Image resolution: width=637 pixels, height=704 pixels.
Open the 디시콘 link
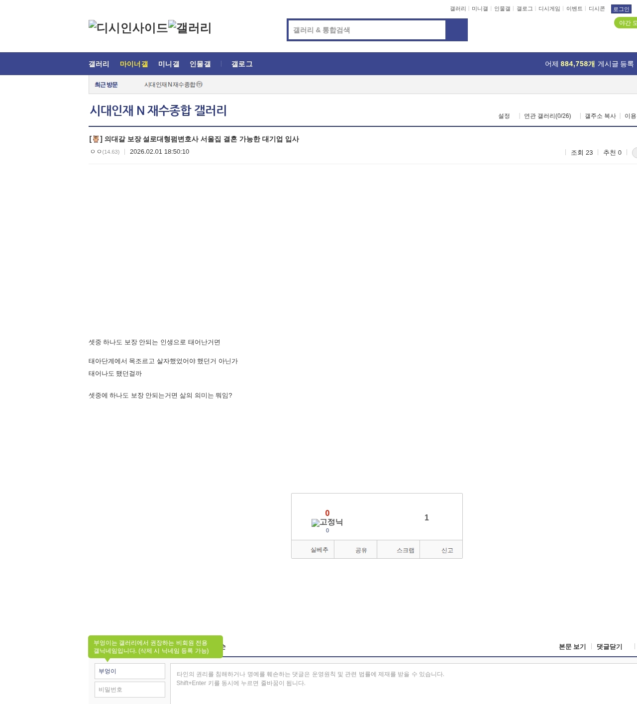pyautogui.click(x=597, y=9)
